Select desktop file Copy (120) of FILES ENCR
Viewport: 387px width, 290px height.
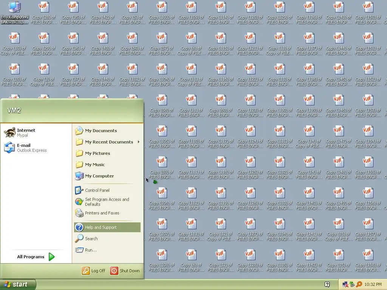250,13
